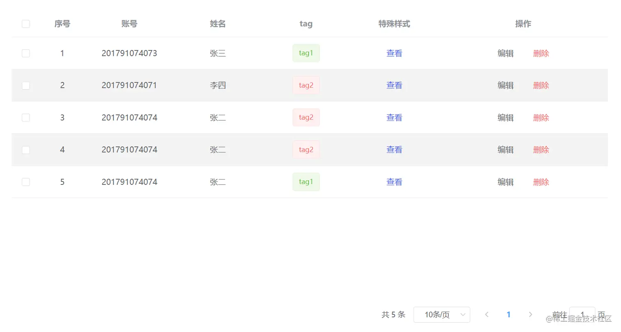Click the green tag1 label in row 1
The width and height of the screenshot is (621, 332).
306,53
